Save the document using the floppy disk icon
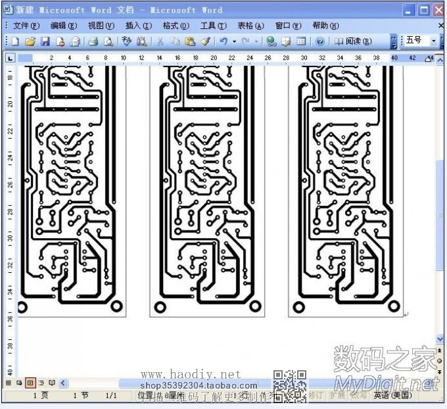 45,41
